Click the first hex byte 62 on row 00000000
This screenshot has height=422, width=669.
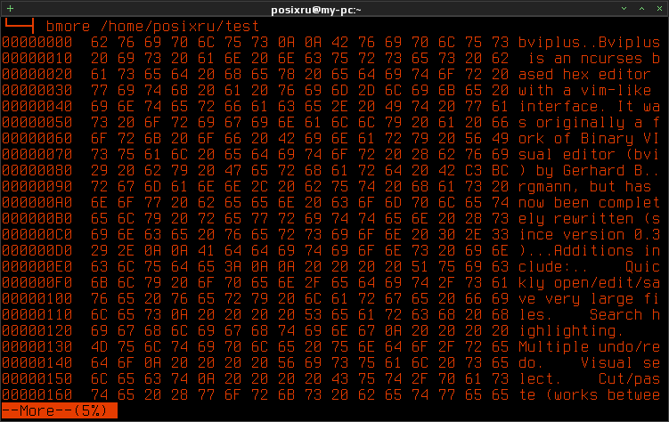100,42
